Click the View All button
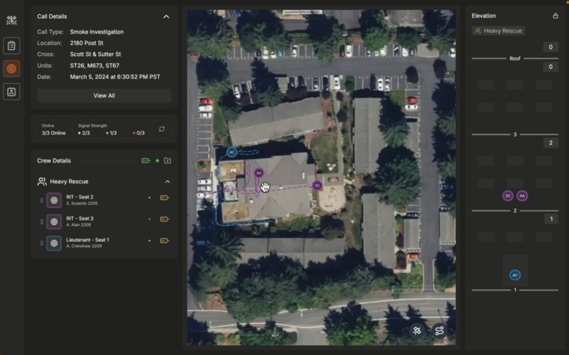Viewport: 569px width, 355px height. 104,95
